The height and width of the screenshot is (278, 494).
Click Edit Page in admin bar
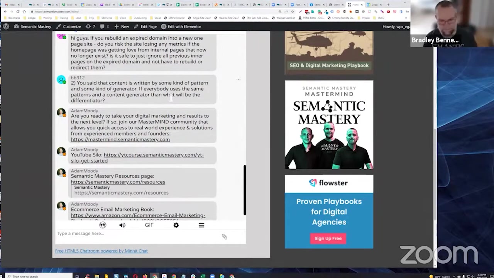pos(145,27)
